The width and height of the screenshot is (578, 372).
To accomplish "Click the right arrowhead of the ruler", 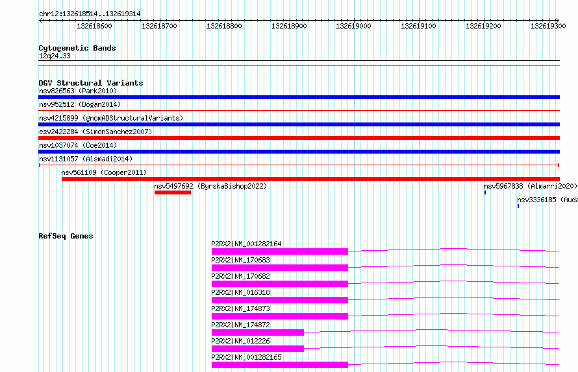I will [558, 21].
